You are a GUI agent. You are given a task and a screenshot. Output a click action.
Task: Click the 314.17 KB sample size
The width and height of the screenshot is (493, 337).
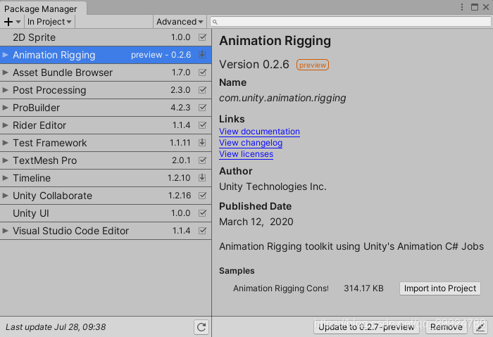(363, 288)
